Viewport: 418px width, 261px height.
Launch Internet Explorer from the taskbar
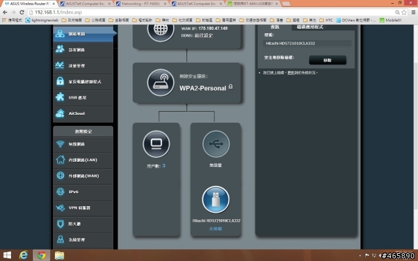click(x=24, y=255)
